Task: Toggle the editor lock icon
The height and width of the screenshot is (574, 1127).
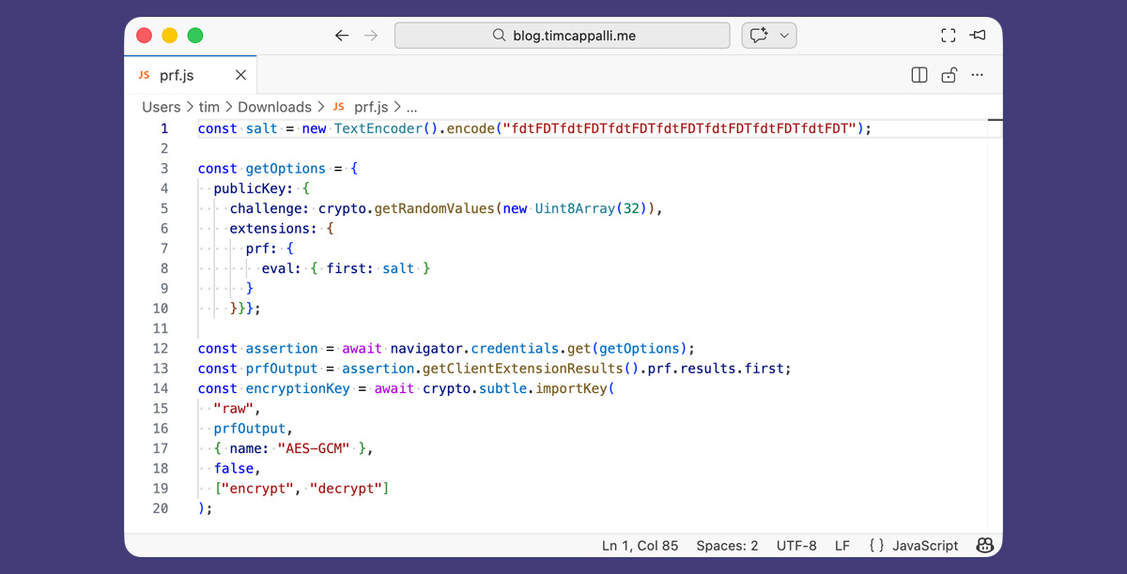Action: point(949,74)
